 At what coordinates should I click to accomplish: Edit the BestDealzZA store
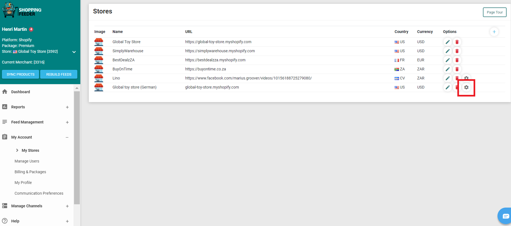tap(448, 60)
